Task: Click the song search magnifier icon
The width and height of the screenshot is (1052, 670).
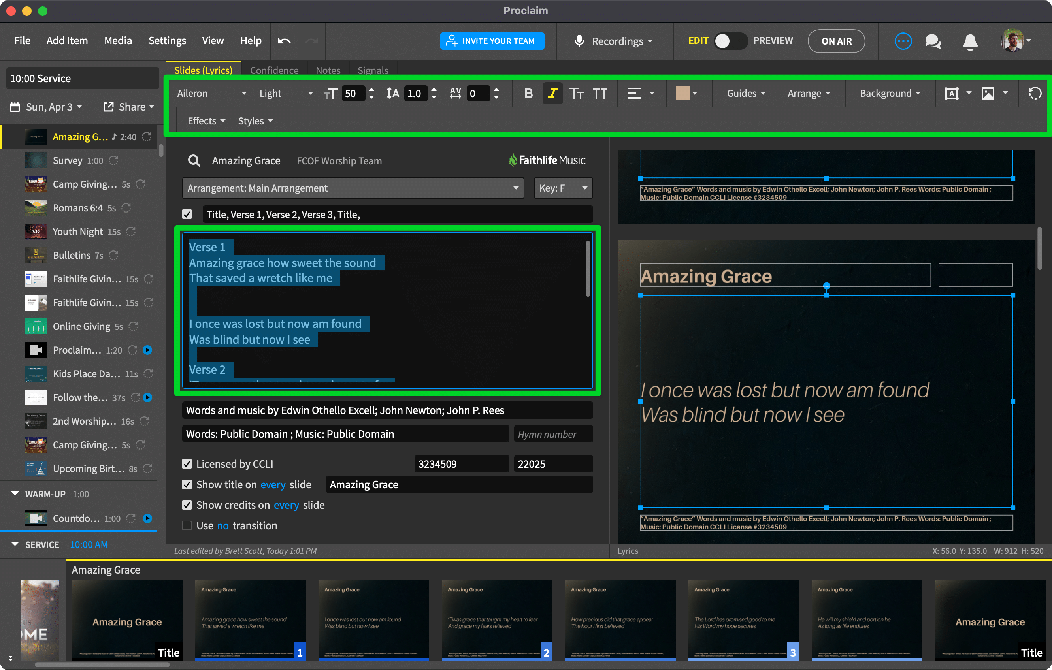Action: pyautogui.click(x=194, y=161)
